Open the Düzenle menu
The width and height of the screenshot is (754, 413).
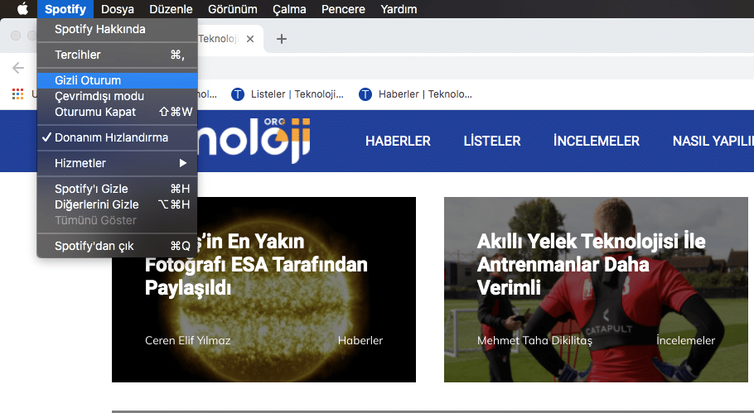point(171,8)
